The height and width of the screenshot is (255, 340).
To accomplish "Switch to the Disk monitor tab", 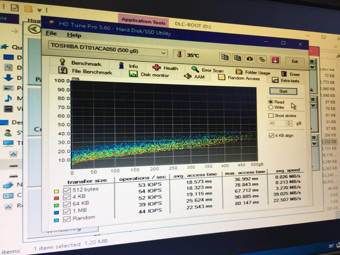I will click(149, 74).
